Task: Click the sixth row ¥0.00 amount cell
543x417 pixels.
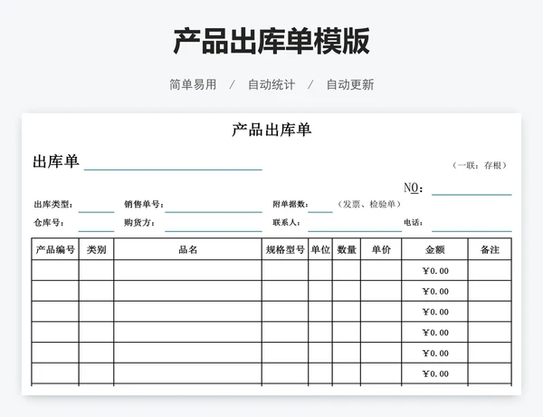Action: (x=434, y=373)
